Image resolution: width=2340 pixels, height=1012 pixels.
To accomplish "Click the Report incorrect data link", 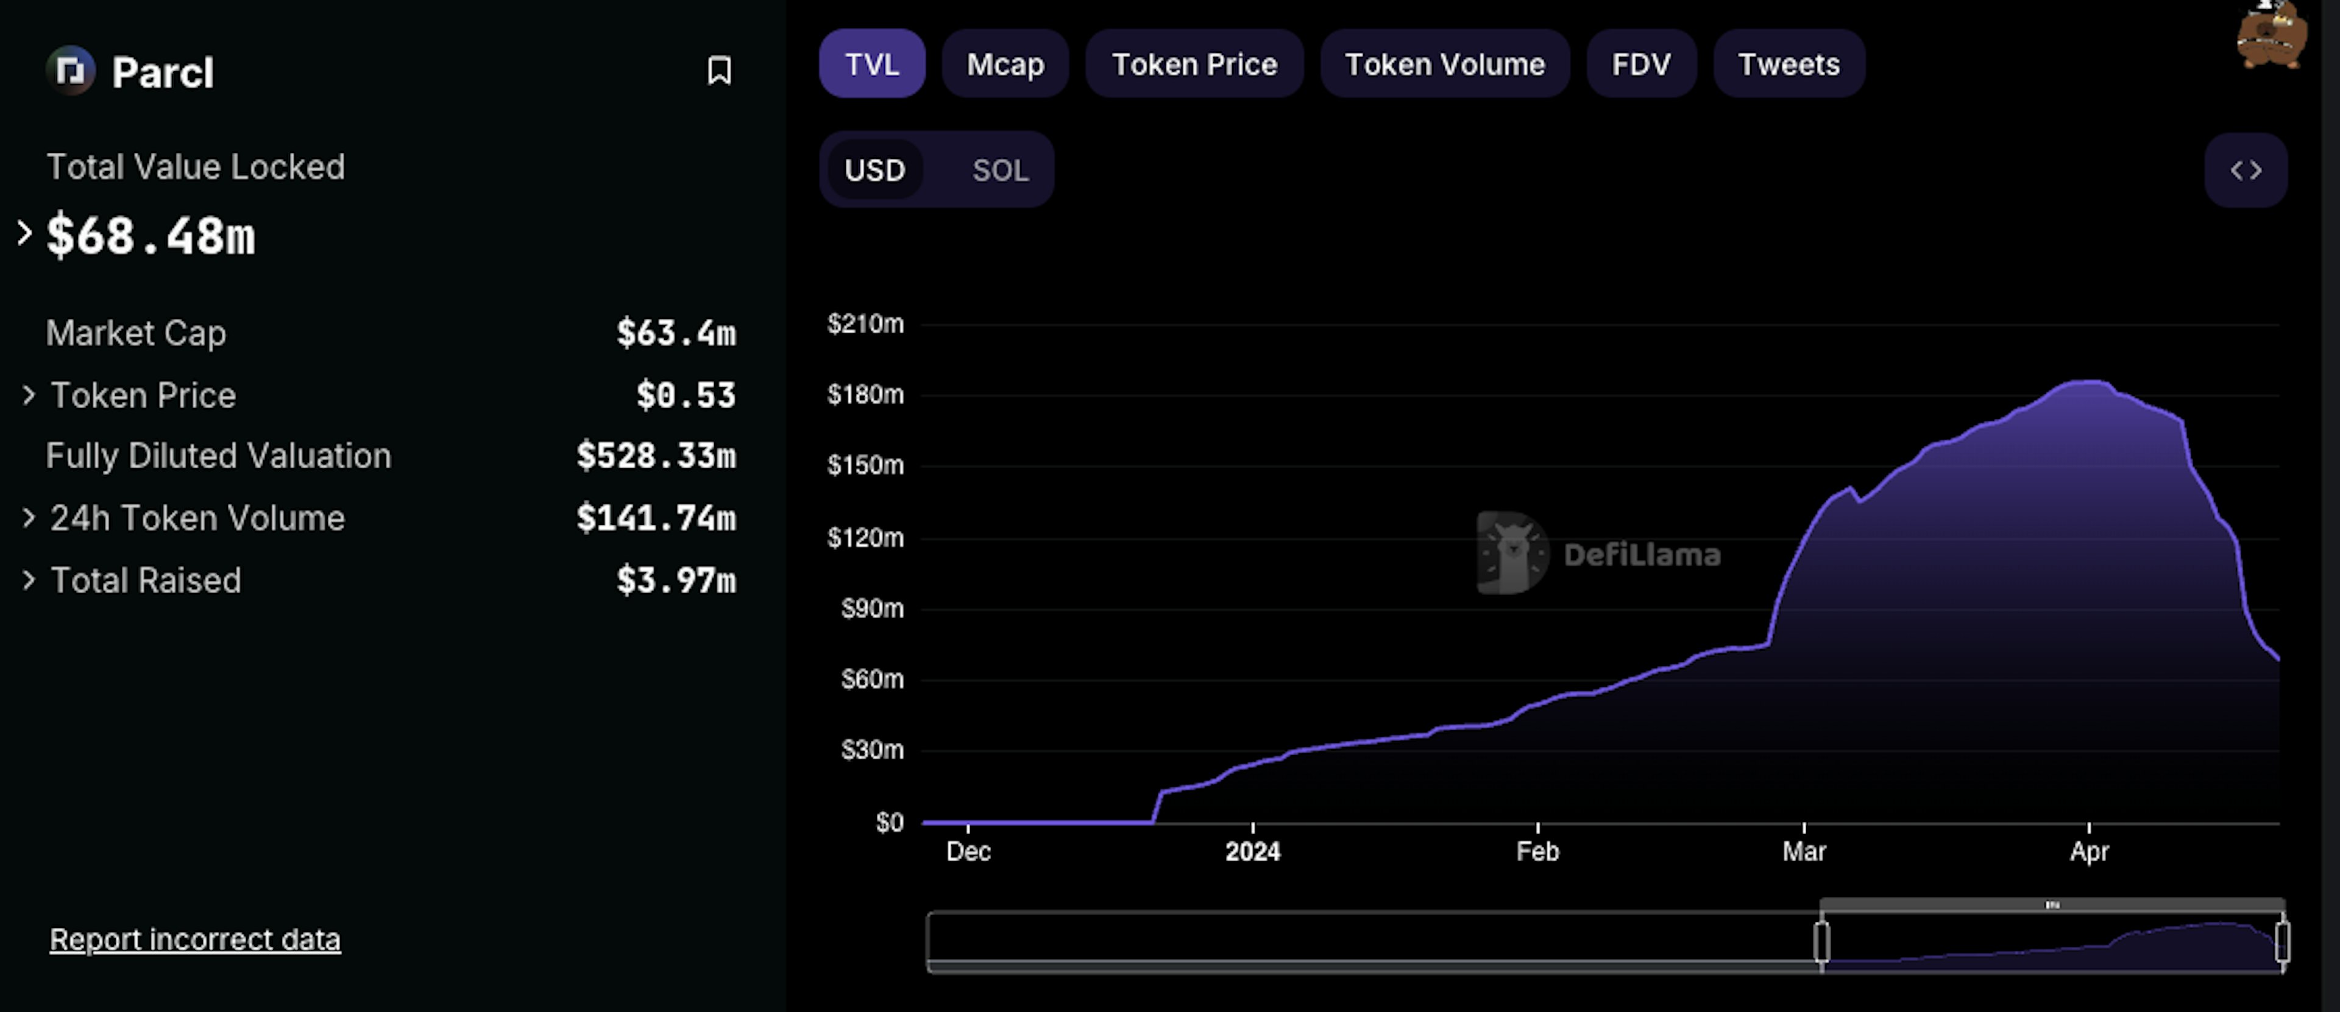I will tap(194, 938).
